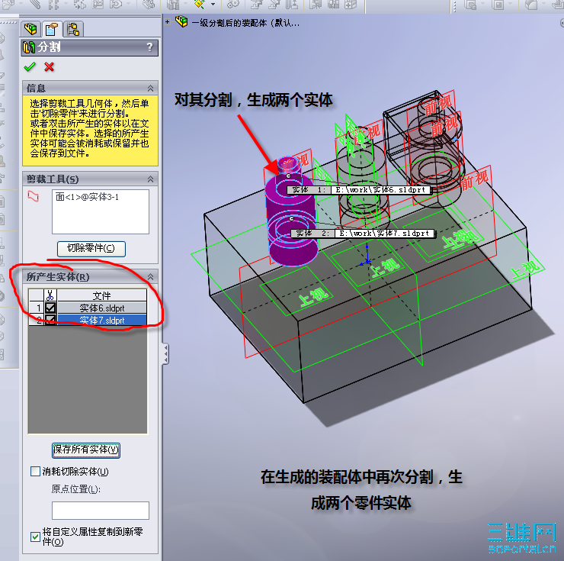Cancel the split with the red X

(50, 67)
